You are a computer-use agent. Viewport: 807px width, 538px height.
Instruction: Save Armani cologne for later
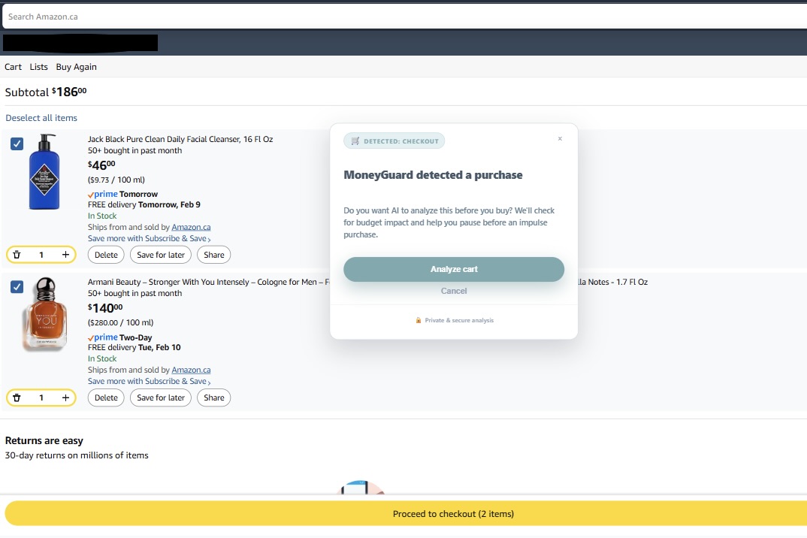click(161, 397)
